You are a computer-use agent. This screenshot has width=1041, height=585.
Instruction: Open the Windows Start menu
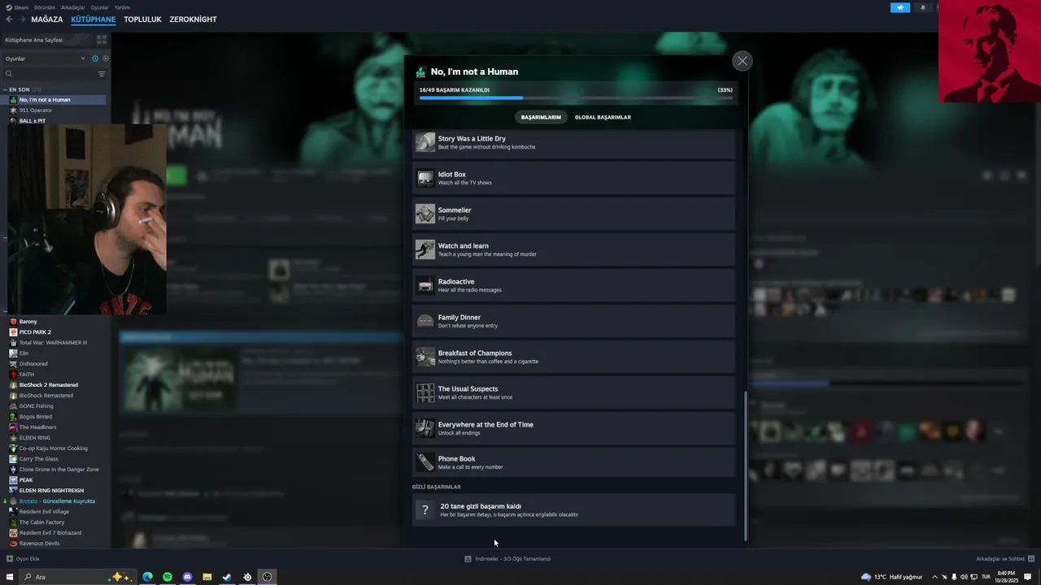(10, 577)
